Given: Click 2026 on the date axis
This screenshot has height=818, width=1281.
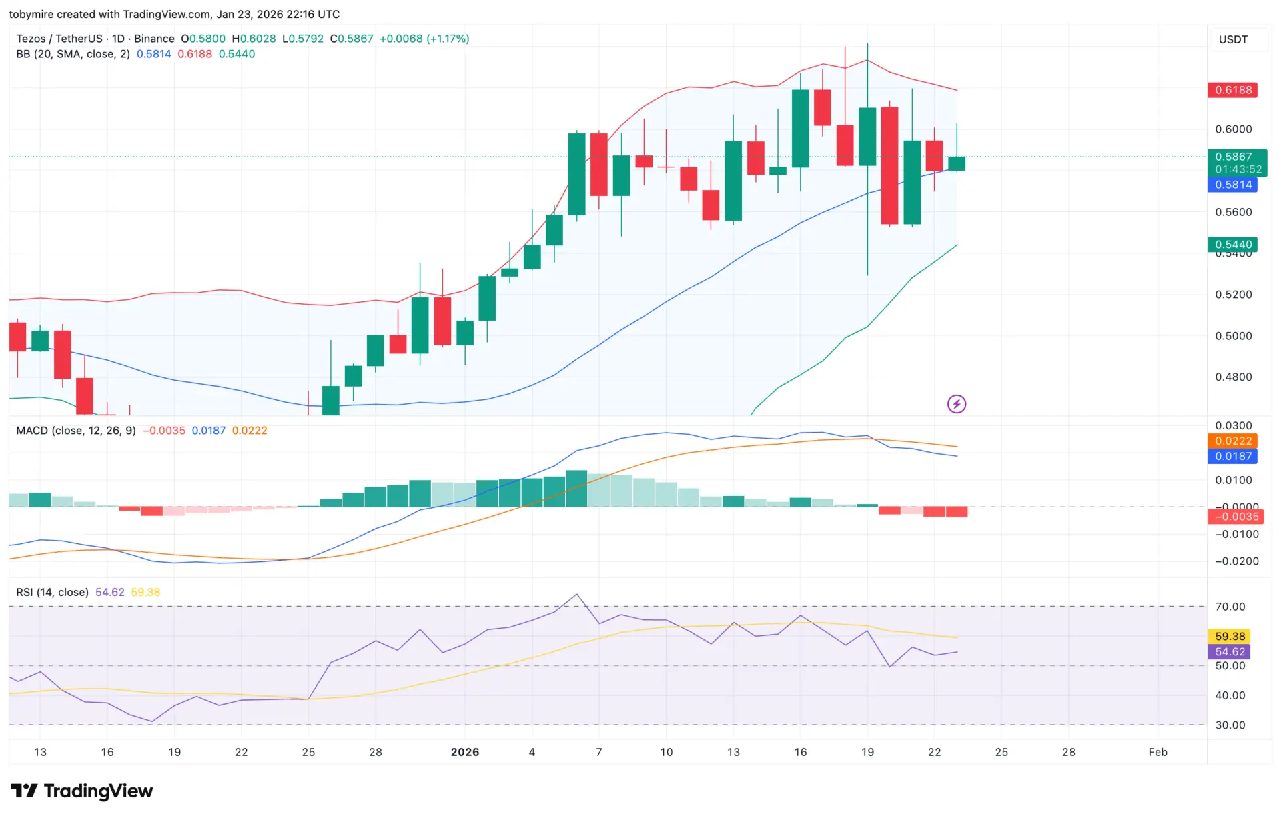Looking at the screenshot, I should pyautogui.click(x=465, y=752).
